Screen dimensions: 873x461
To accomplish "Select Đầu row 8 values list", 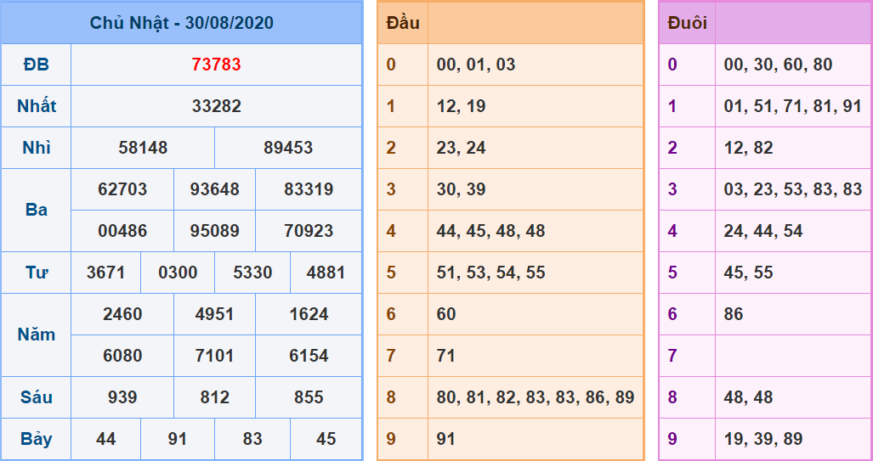I will tap(536, 397).
